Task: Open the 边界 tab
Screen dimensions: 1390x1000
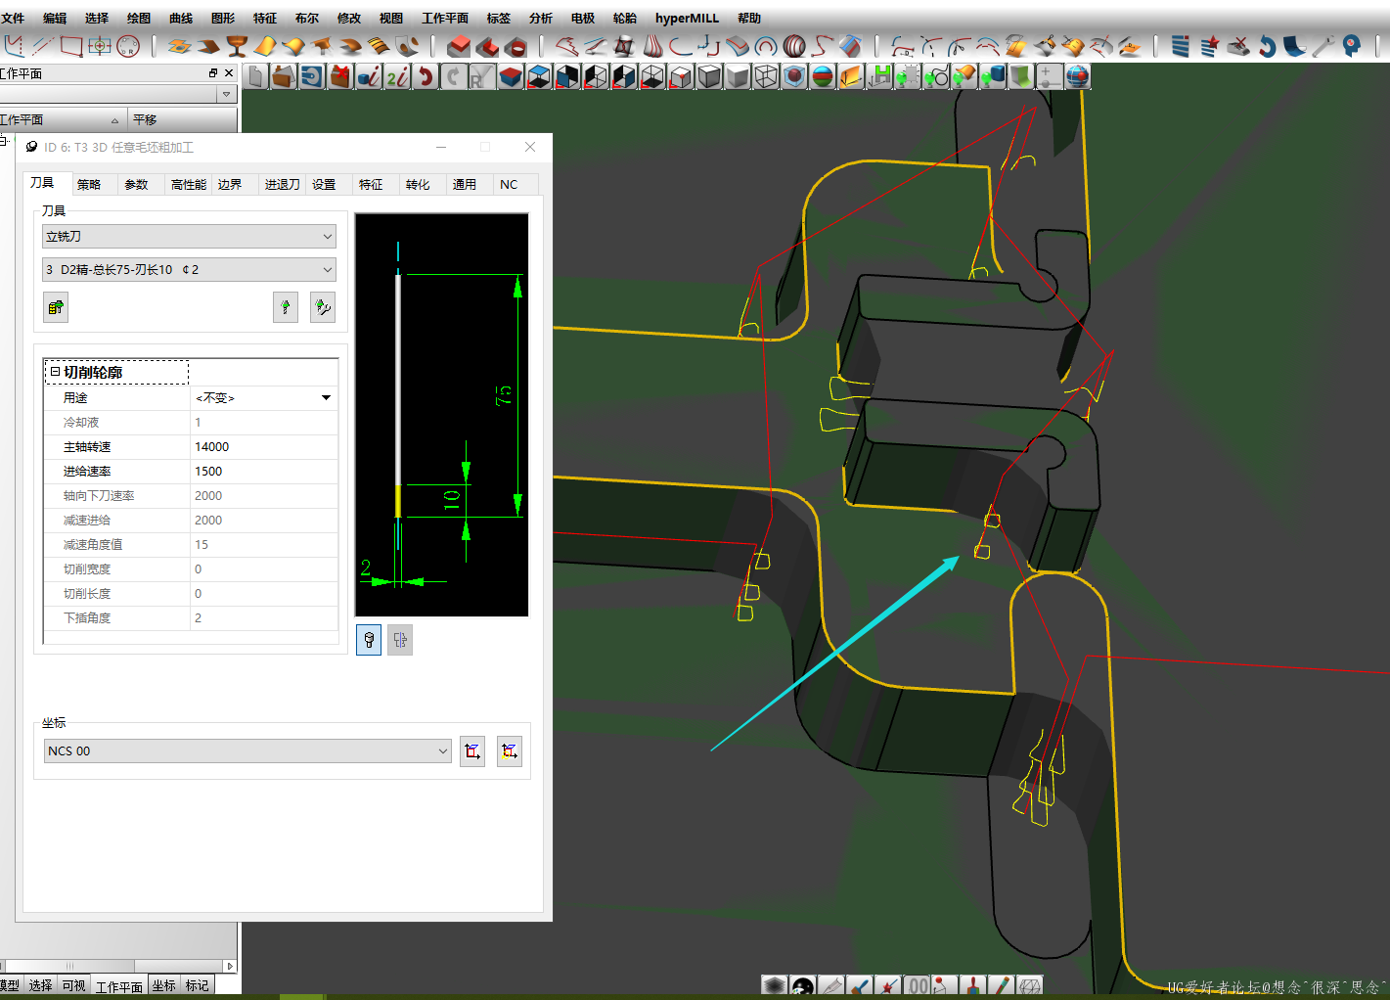Action: point(230,184)
